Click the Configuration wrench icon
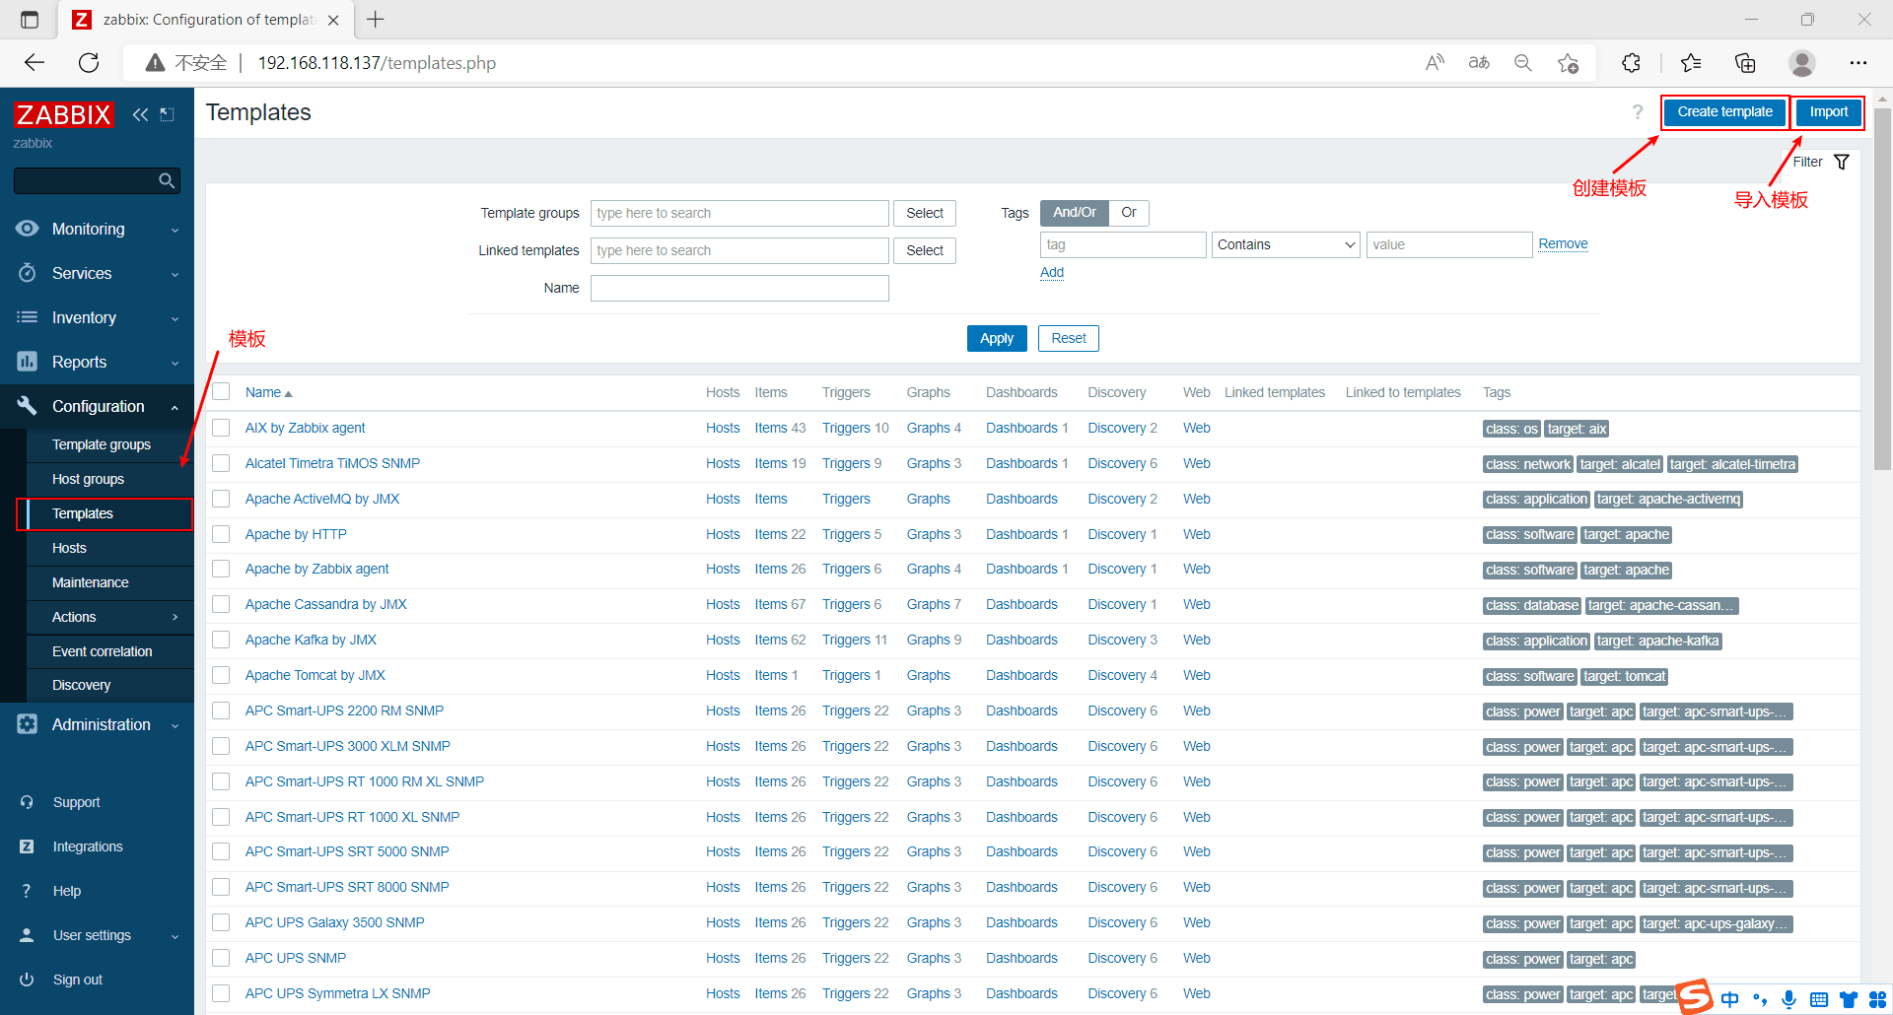 pyautogui.click(x=28, y=406)
